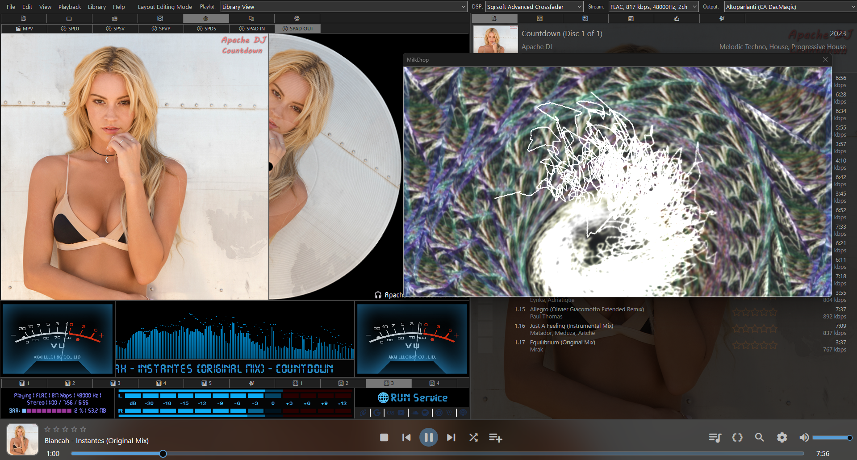Open the YouTube link icon
This screenshot has height=460, width=857.
401,413
